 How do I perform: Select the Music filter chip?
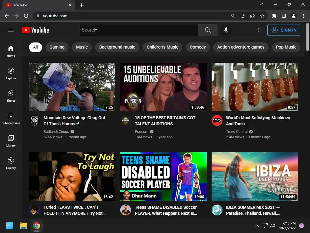[x=82, y=47]
